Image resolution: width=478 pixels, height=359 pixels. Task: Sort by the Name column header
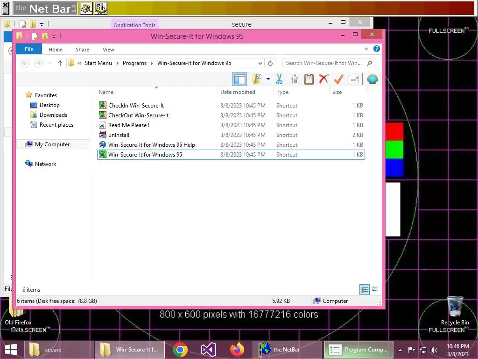[106, 92]
